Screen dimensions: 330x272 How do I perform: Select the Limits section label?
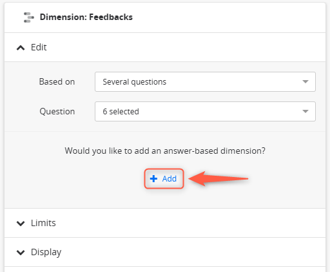click(x=43, y=223)
